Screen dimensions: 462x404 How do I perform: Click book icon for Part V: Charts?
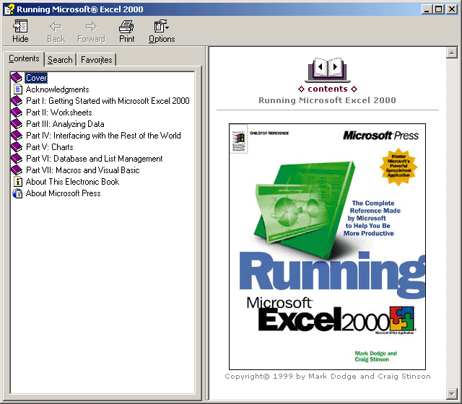tap(17, 146)
